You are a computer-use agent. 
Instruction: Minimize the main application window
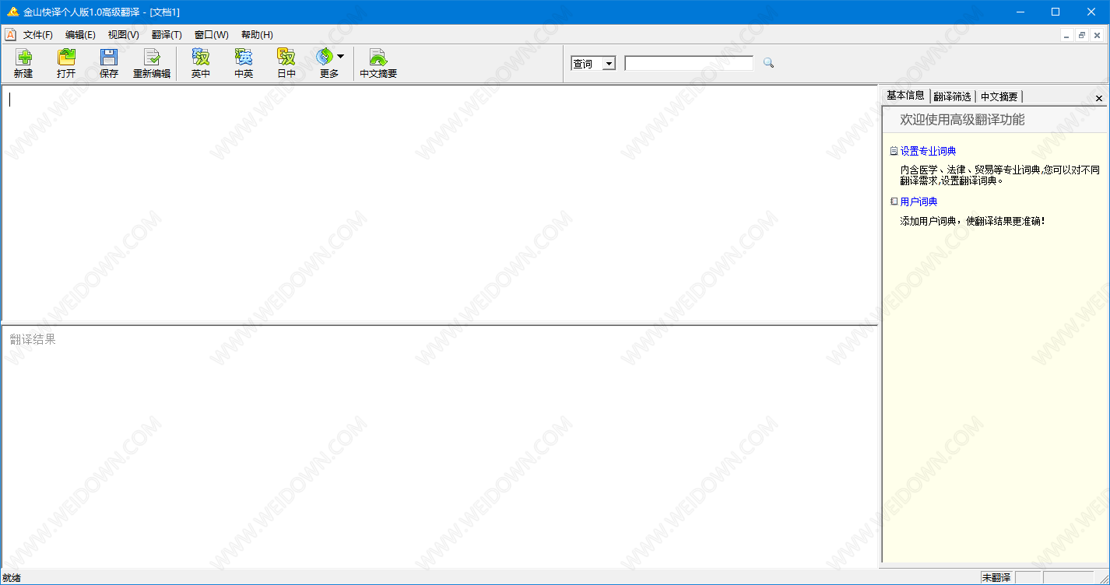tap(1020, 12)
